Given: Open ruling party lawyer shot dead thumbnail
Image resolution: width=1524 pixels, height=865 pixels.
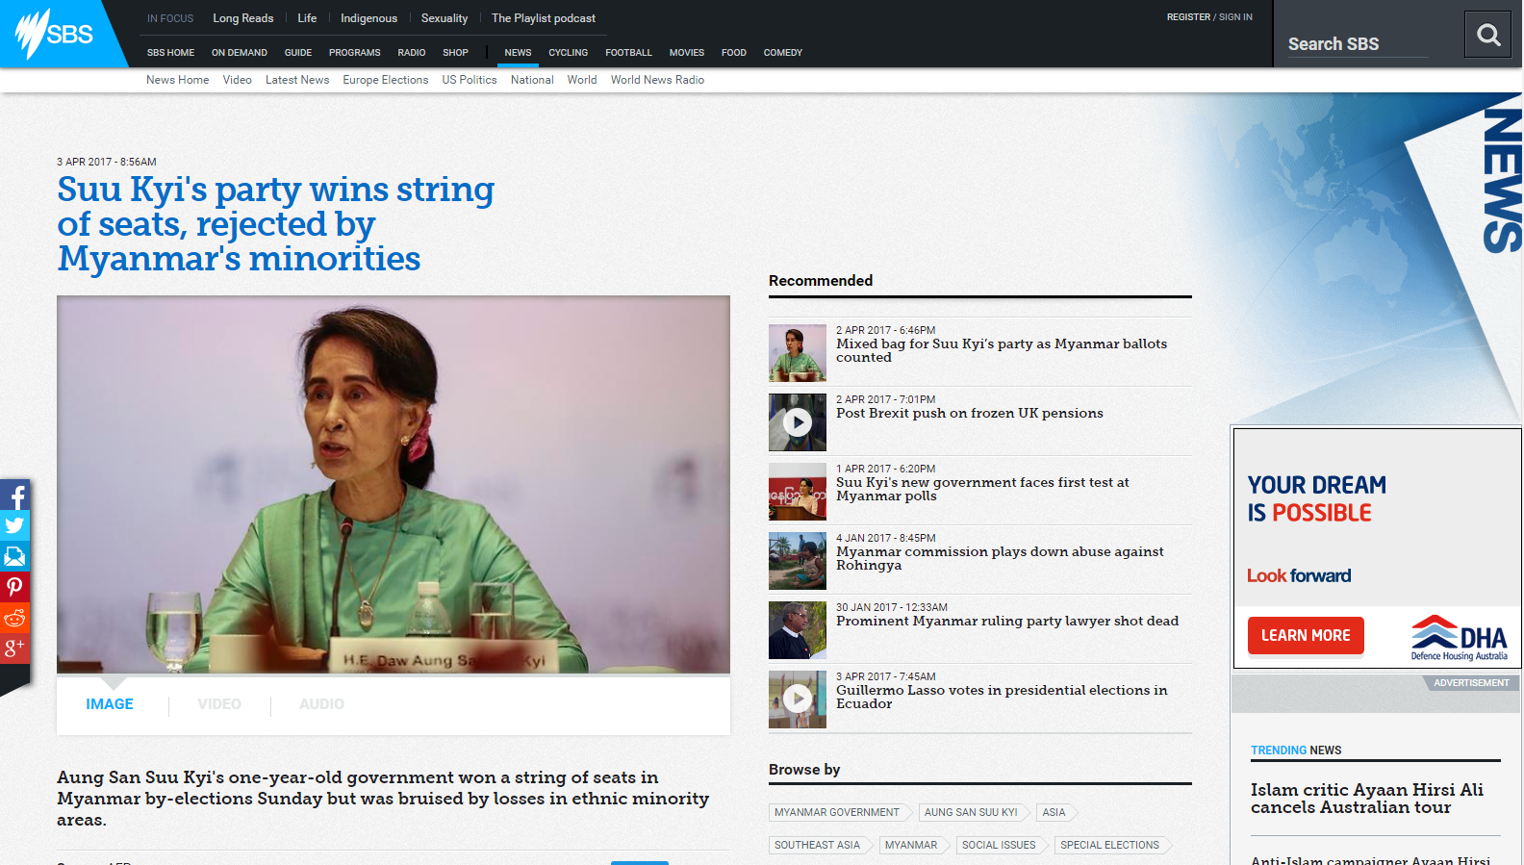Looking at the screenshot, I should coord(797,630).
